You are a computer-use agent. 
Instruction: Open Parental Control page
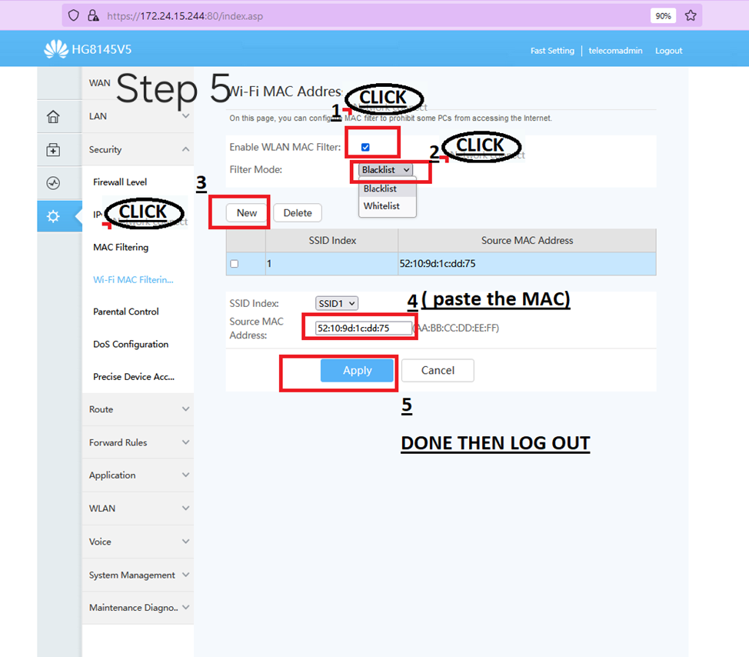coord(126,312)
